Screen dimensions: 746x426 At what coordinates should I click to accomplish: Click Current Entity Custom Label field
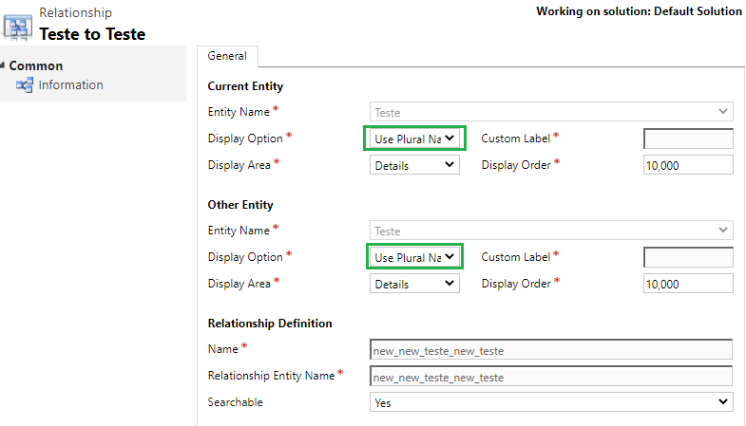(688, 139)
